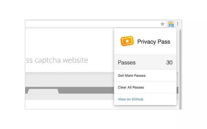Choose Clear All Passes
The height and width of the screenshot is (129, 207).
131,87
